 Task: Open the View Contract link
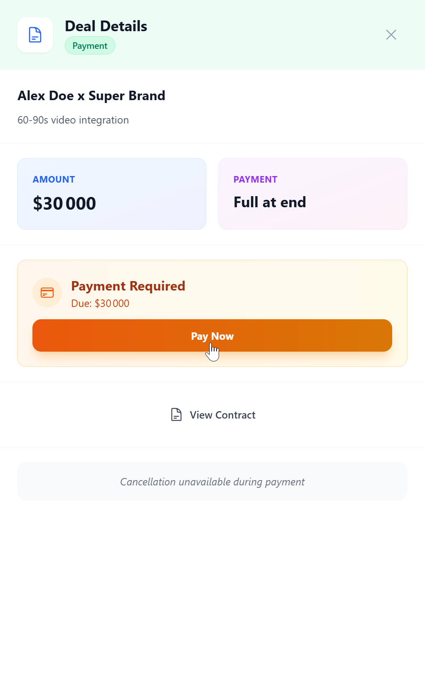pyautogui.click(x=212, y=415)
